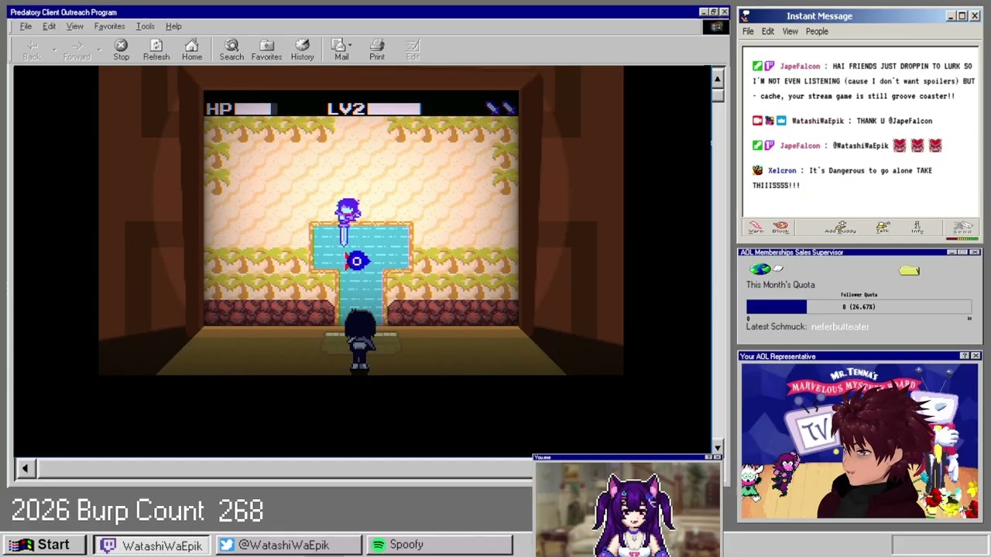Image resolution: width=991 pixels, height=557 pixels.
Task: Open the Forward history dropdown arrow
Action: point(99,48)
